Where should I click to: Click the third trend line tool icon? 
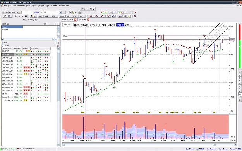(x=102, y=16)
